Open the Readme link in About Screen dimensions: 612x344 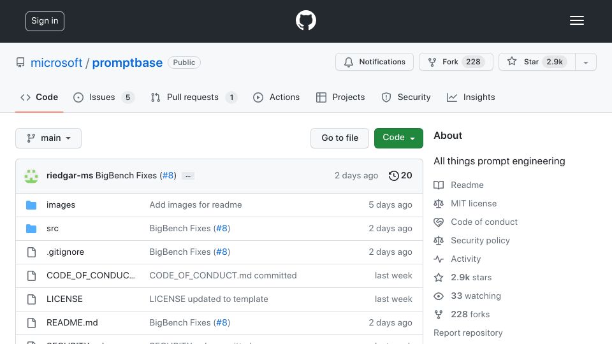coord(467,185)
